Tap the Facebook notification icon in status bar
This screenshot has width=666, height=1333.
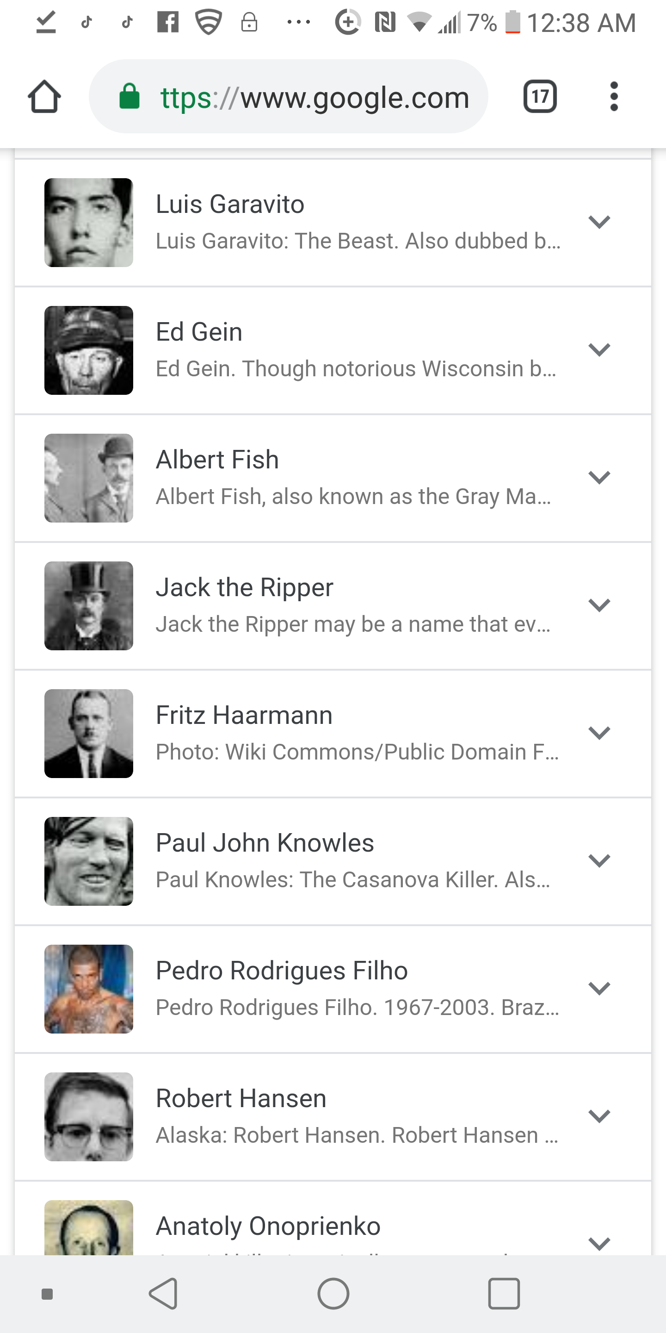pyautogui.click(x=168, y=23)
